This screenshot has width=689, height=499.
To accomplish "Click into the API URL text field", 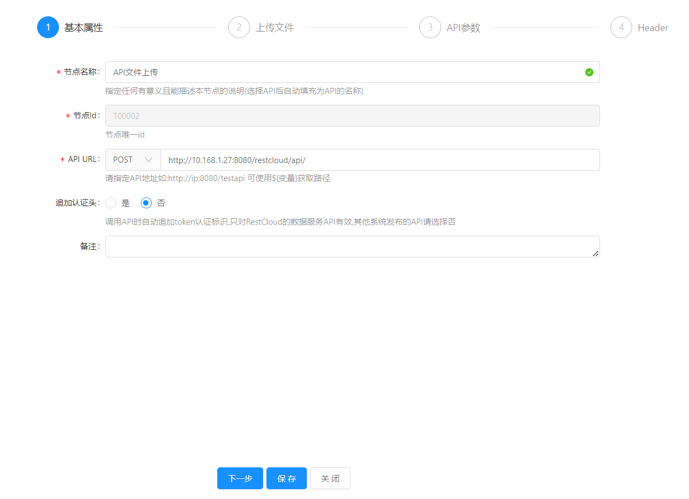I will (379, 160).
